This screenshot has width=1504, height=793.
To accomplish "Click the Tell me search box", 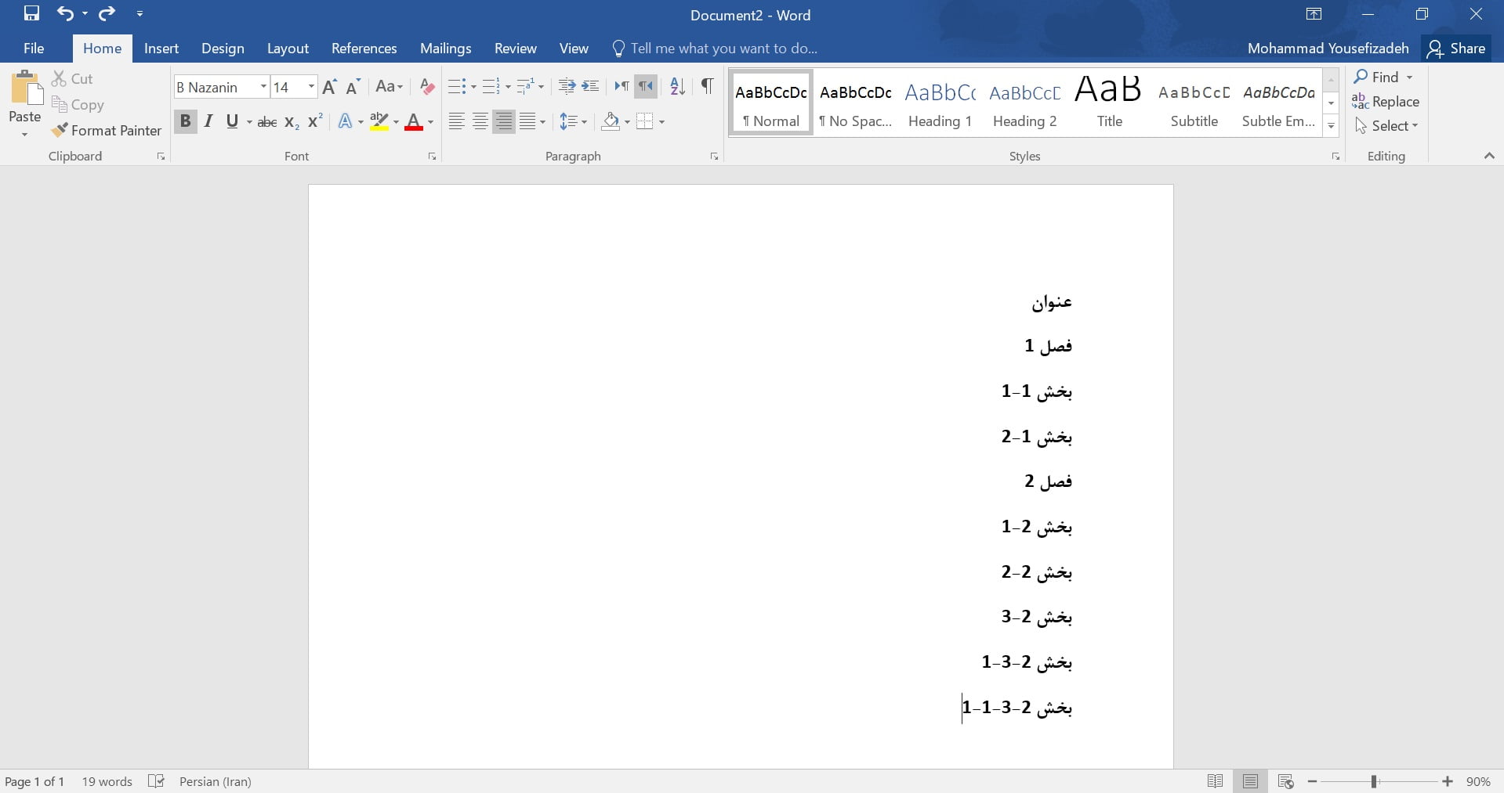I will click(x=723, y=49).
